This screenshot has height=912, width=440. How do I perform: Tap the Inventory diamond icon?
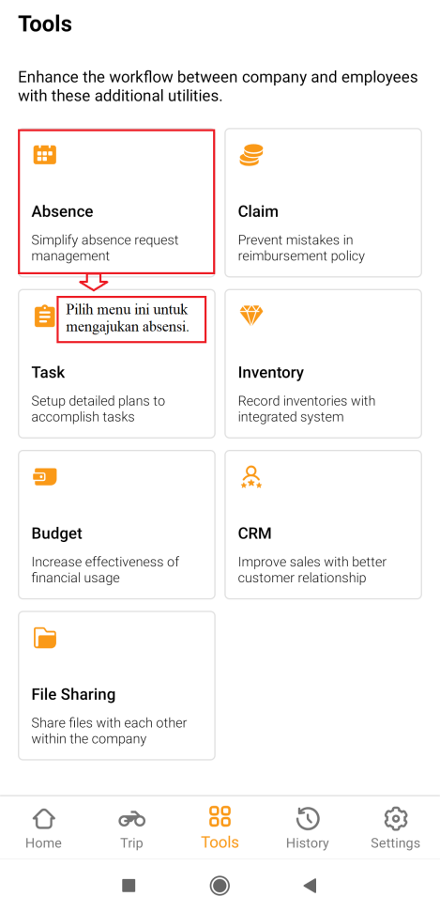coord(251,316)
